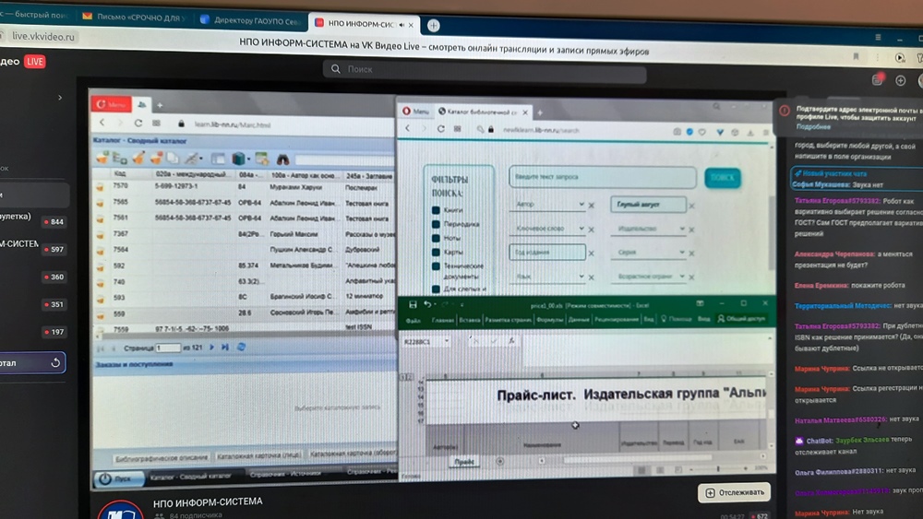Screen dimensions: 923x519
Task: Toggle the Книги filter checkbox
Action: tap(436, 210)
